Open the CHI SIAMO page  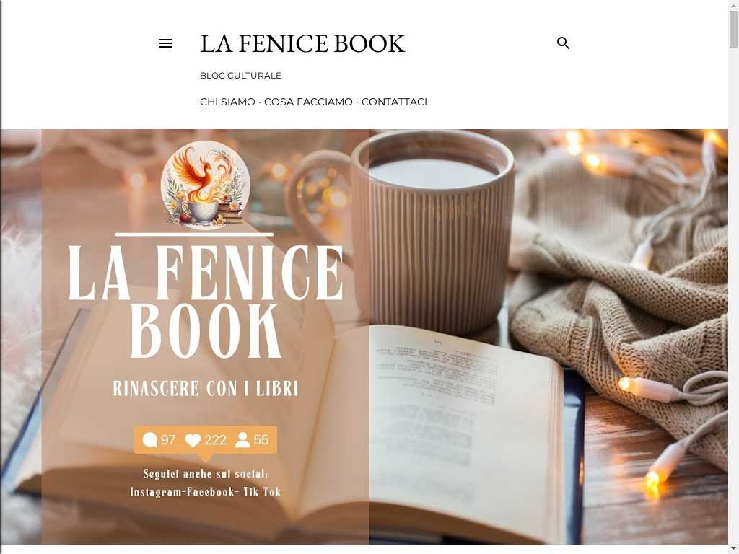click(x=227, y=102)
